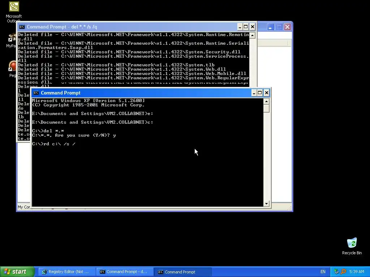
Task: Click 'Microsoft Windows XP [Version 5.1.2600]' text
Action: coord(89,101)
